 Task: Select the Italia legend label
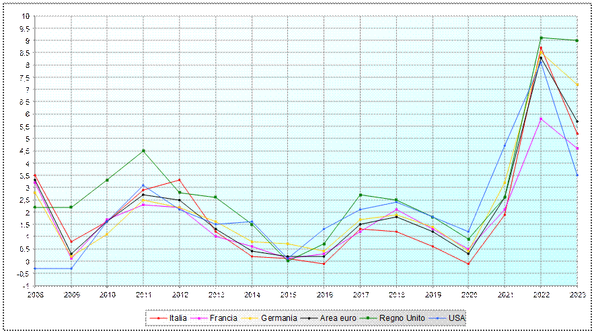pyautogui.click(x=178, y=318)
